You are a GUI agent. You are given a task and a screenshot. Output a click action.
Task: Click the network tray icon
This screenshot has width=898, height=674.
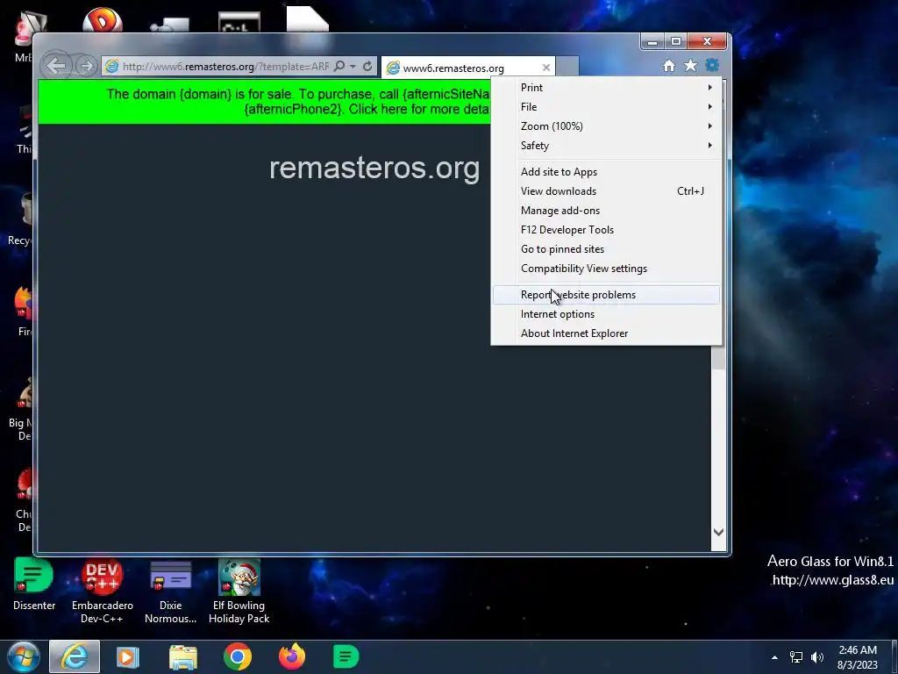(x=796, y=657)
